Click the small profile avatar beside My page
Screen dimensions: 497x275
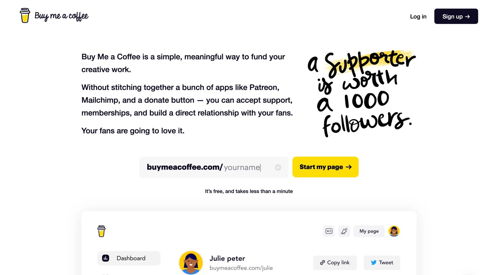point(394,231)
